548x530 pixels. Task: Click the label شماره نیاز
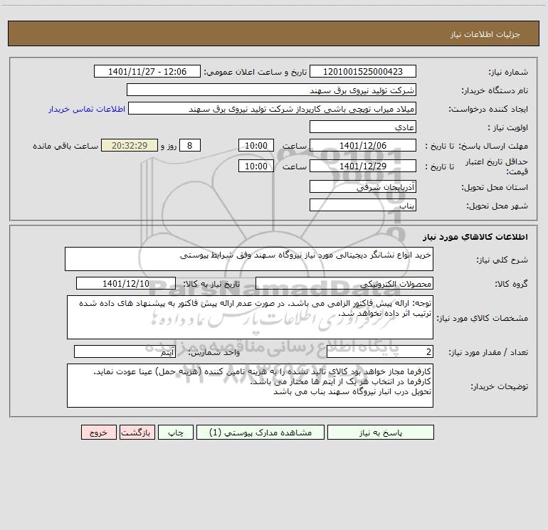click(508, 72)
